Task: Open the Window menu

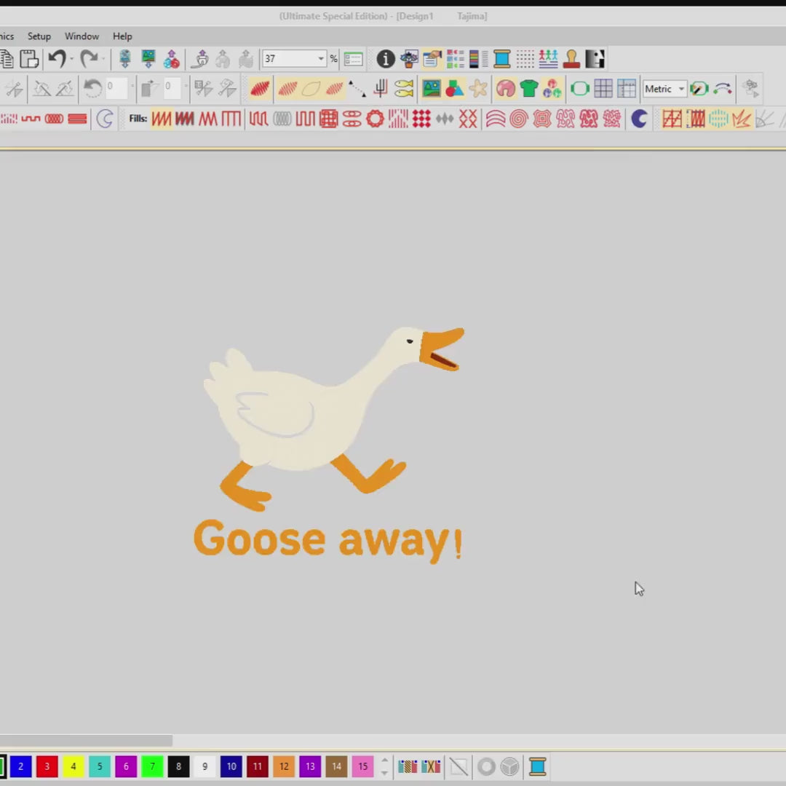Action: point(82,36)
